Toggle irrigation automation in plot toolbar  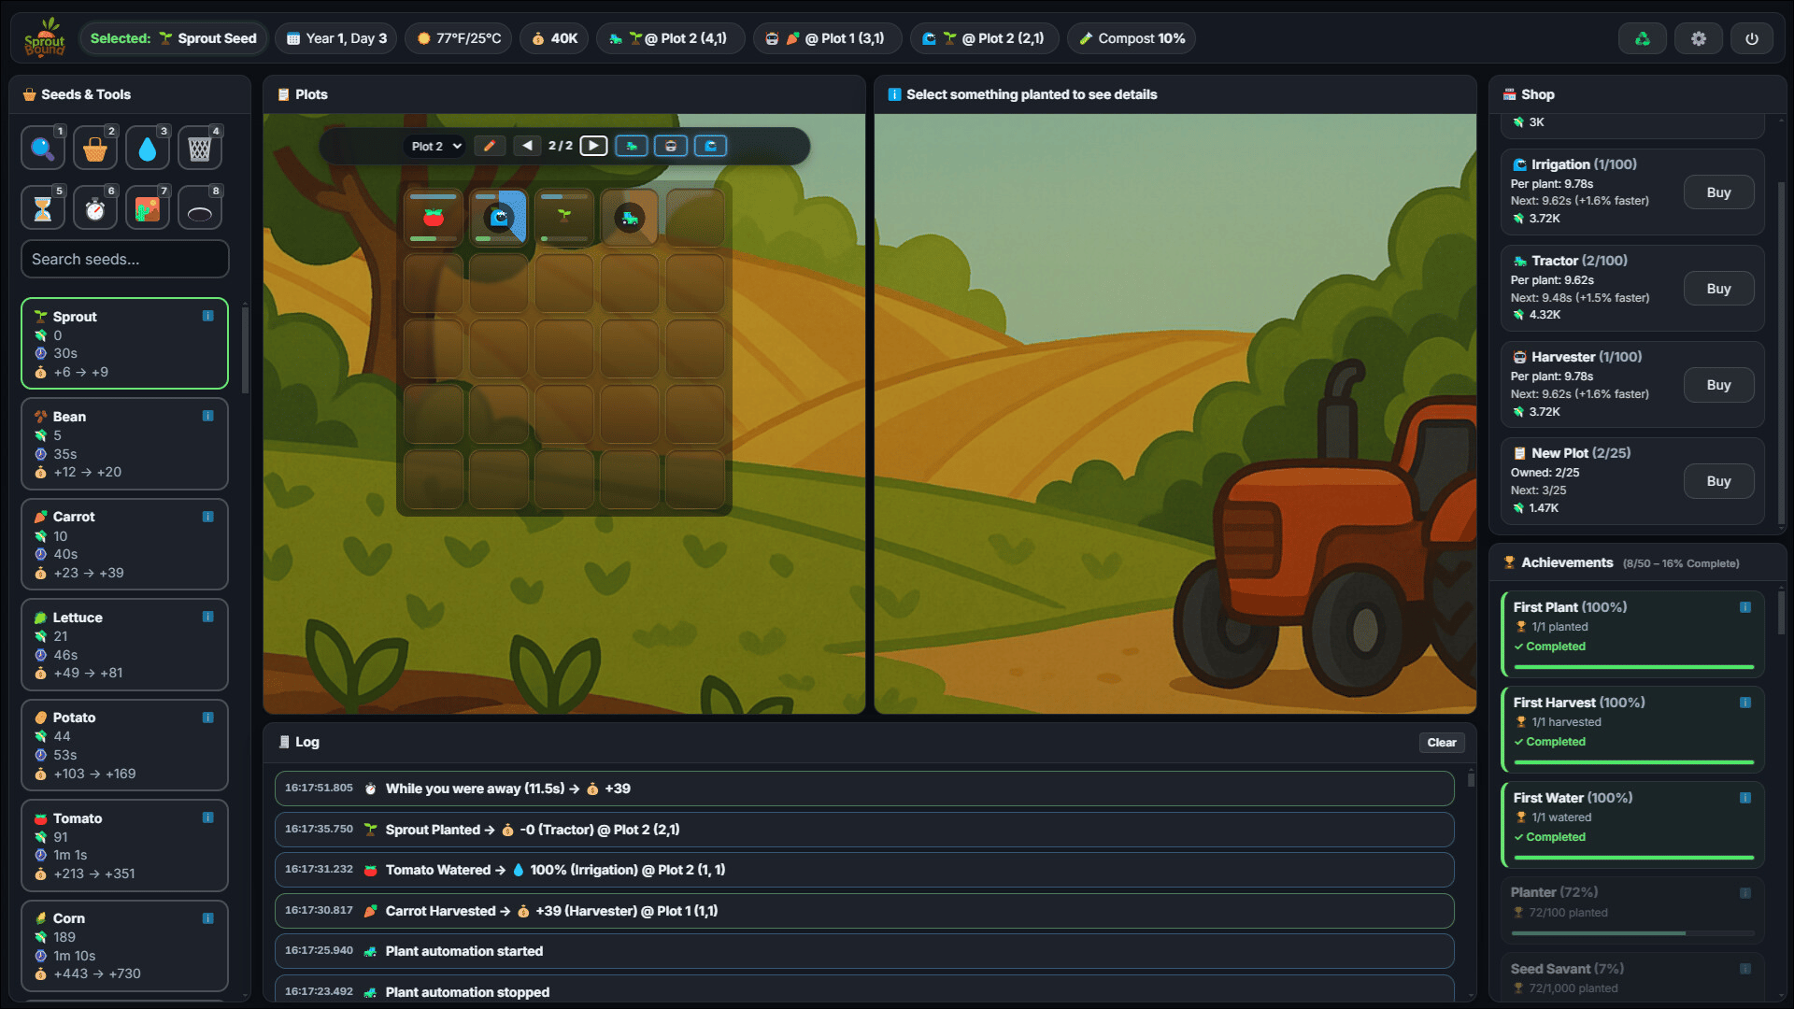710,146
